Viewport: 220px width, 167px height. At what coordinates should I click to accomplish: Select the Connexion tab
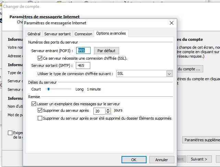(83, 34)
